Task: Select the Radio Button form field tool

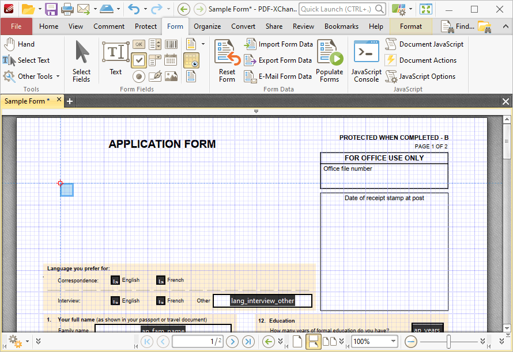Action: pos(139,76)
